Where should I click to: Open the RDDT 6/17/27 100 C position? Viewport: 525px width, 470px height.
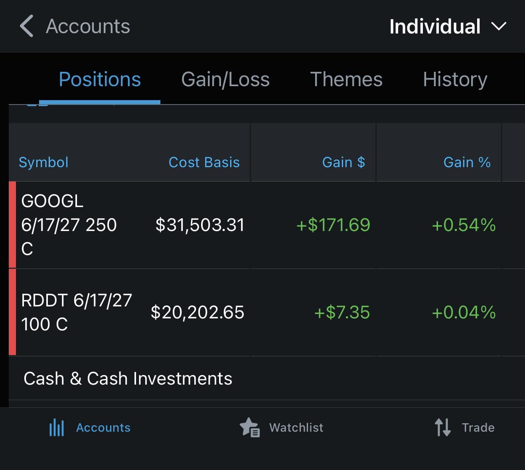[76, 312]
